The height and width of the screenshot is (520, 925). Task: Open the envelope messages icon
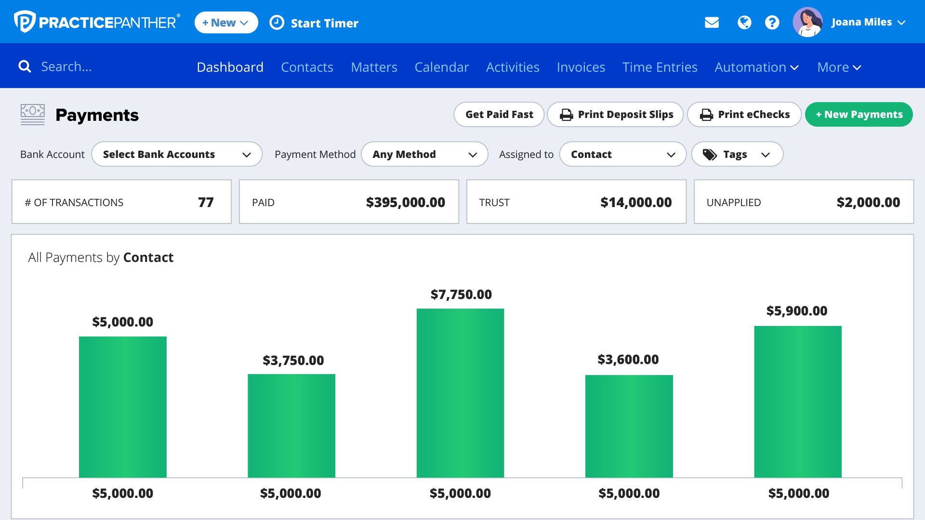[x=712, y=23]
